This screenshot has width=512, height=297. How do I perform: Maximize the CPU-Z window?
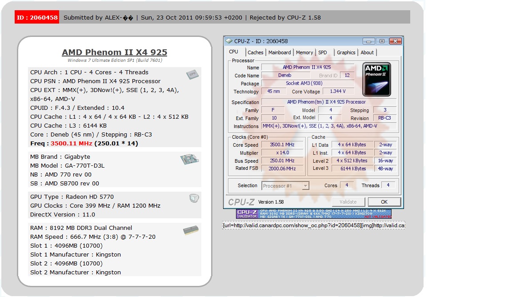(x=382, y=41)
